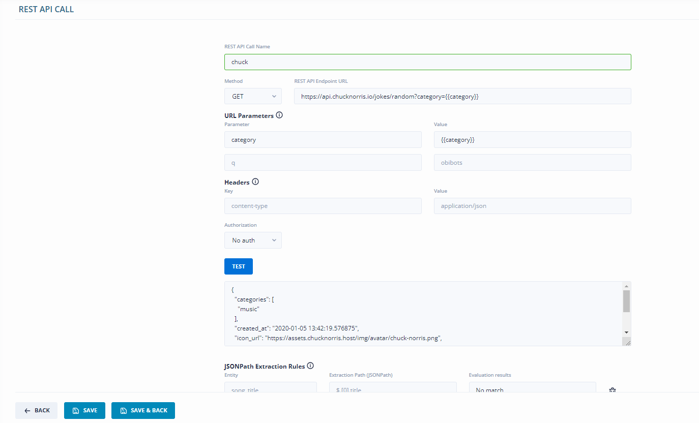Click the SAVE & BACK button

point(143,410)
